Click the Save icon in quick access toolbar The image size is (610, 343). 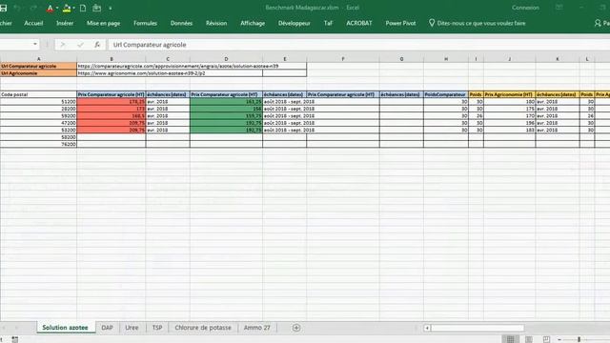tap(3, 9)
